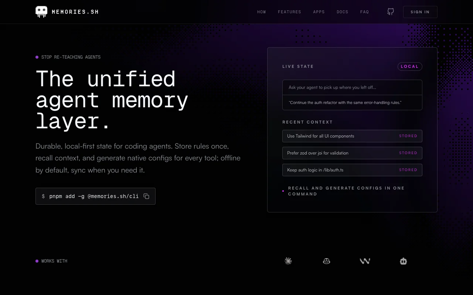Expand the recall and generate configs note
473x295 pixels.
pos(346,191)
